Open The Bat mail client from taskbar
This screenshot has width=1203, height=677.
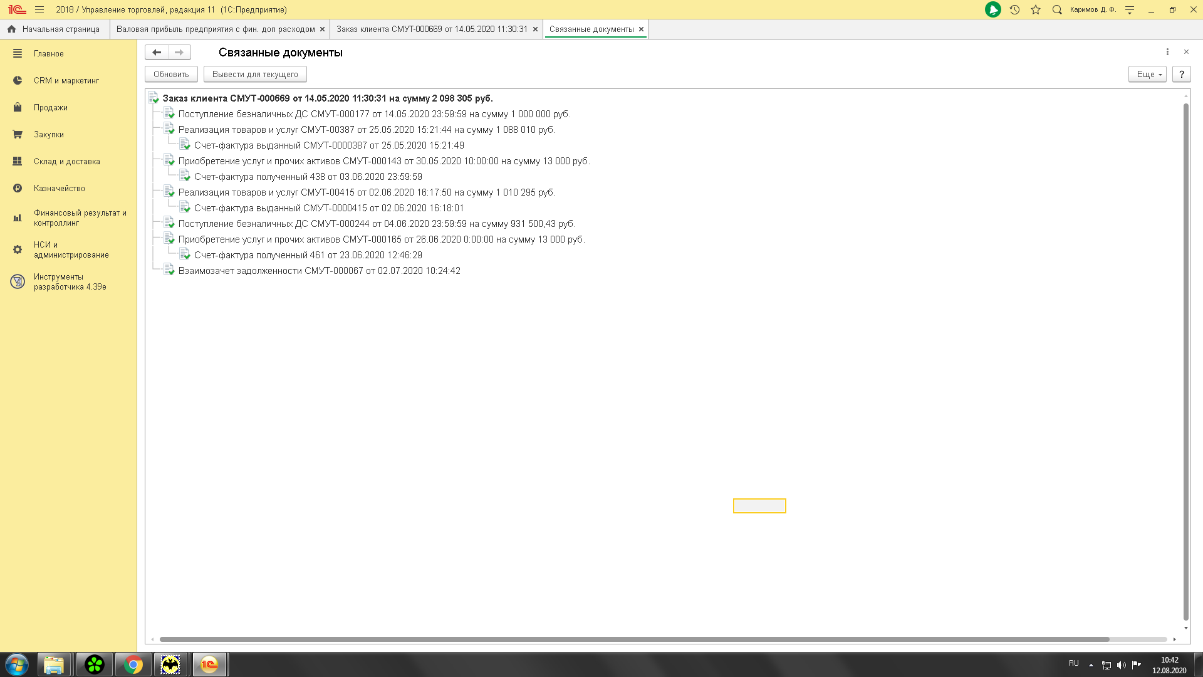click(170, 664)
